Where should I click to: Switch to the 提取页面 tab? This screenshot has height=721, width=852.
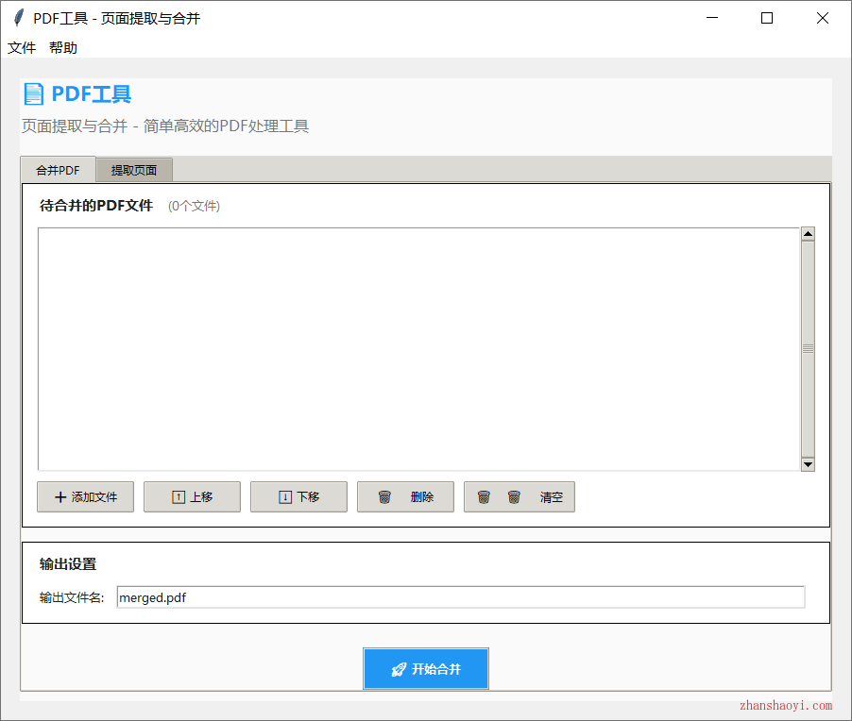pyautogui.click(x=133, y=170)
